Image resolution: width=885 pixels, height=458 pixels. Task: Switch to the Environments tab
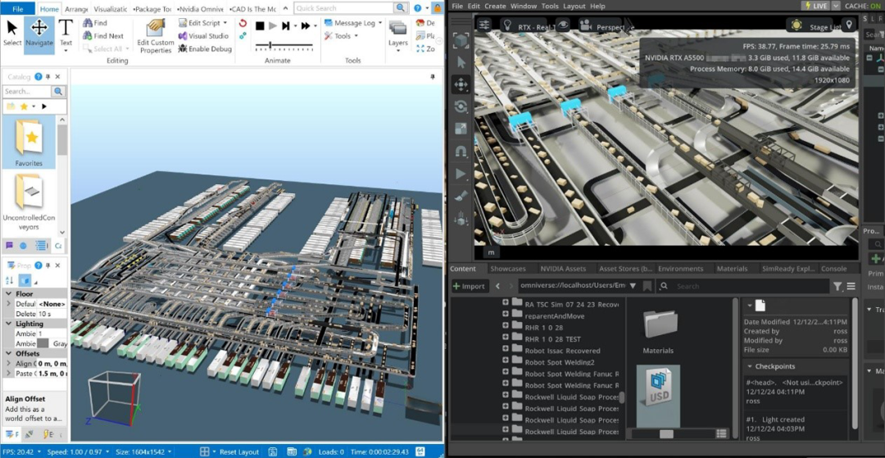(680, 269)
